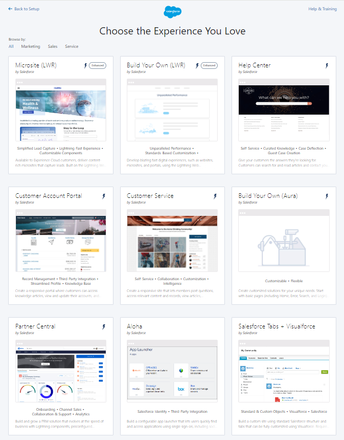Click the Help Center lightning bolt icon
The image size is (344, 440).
click(x=326, y=66)
